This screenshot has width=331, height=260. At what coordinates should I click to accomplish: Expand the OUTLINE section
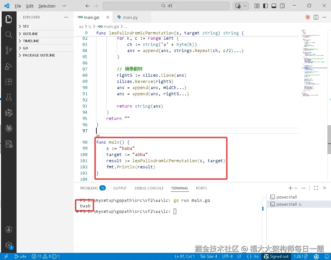click(x=45, y=33)
